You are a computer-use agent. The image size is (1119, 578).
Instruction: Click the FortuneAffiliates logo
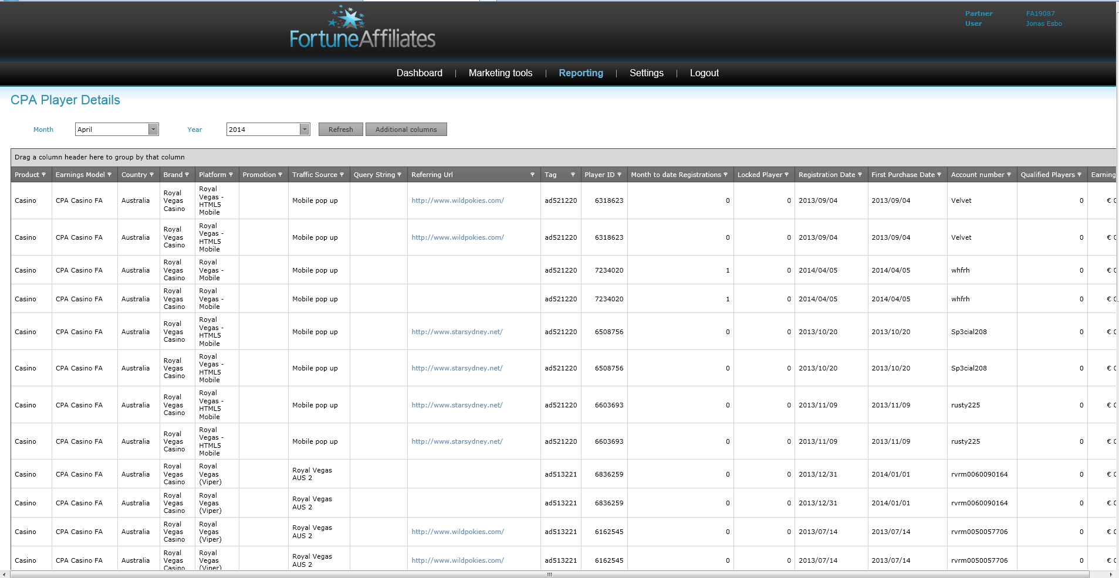[362, 28]
